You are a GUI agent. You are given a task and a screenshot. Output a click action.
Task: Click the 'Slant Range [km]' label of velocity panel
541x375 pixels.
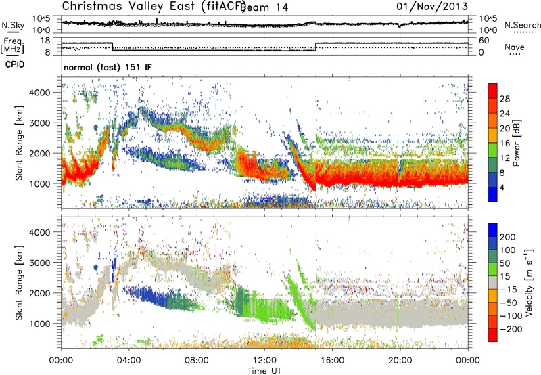pyautogui.click(x=19, y=283)
